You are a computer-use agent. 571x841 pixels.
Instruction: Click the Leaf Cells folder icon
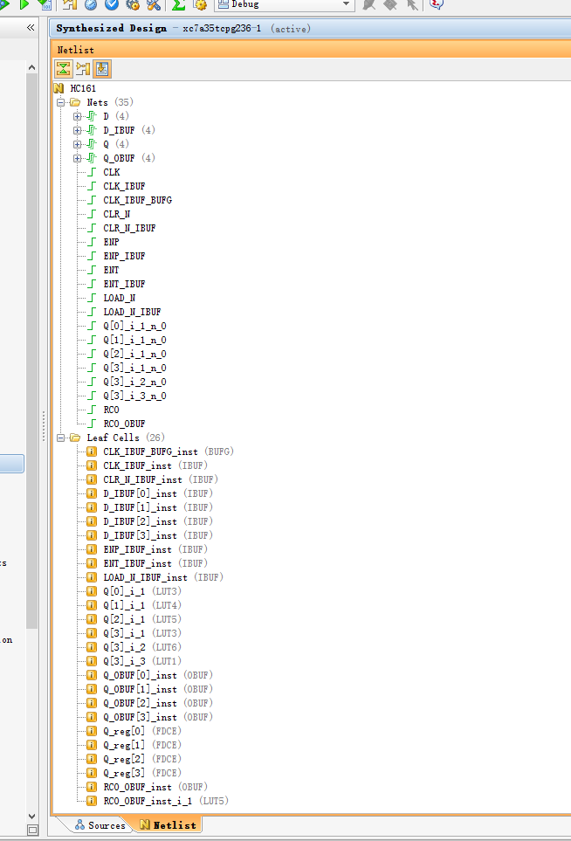(x=75, y=438)
